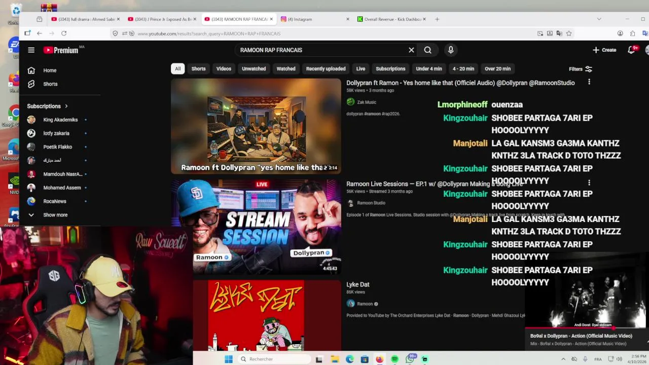Reload the page
This screenshot has height=365, width=649.
[x=64, y=33]
